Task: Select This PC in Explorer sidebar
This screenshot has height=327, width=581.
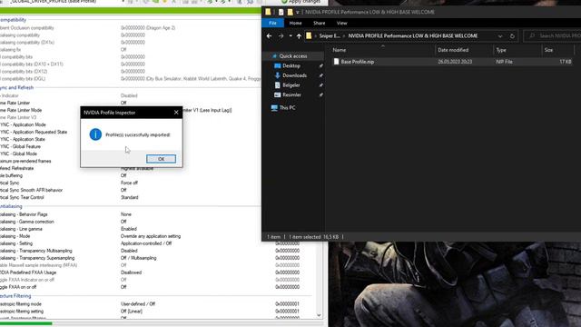Action: pos(287,107)
